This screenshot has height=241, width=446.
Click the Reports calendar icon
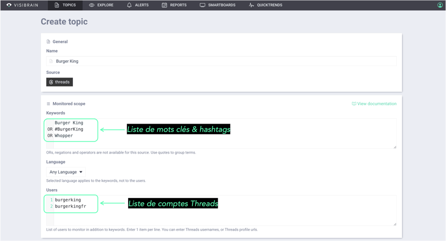click(x=164, y=5)
